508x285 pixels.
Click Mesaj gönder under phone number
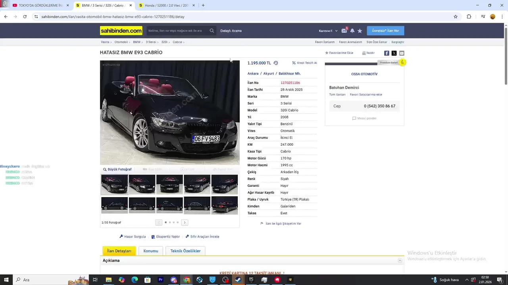tap(364, 118)
